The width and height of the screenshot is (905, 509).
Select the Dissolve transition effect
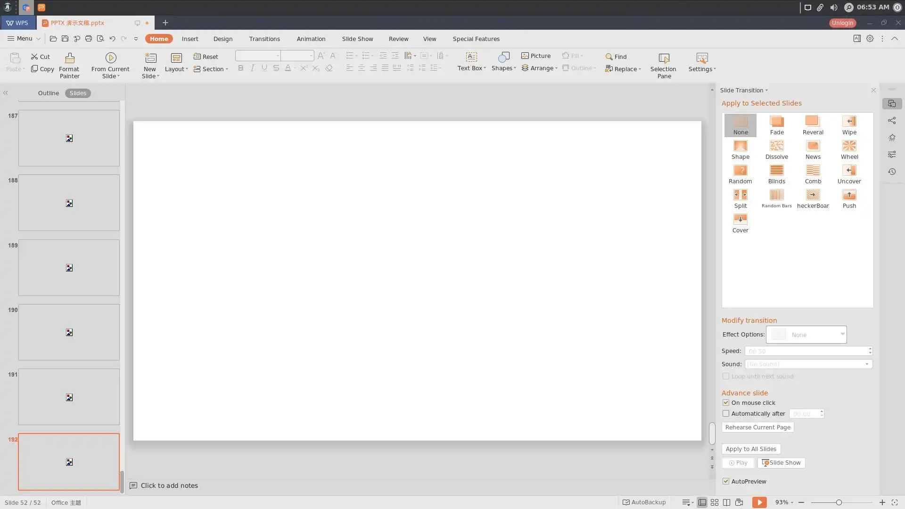pyautogui.click(x=776, y=149)
